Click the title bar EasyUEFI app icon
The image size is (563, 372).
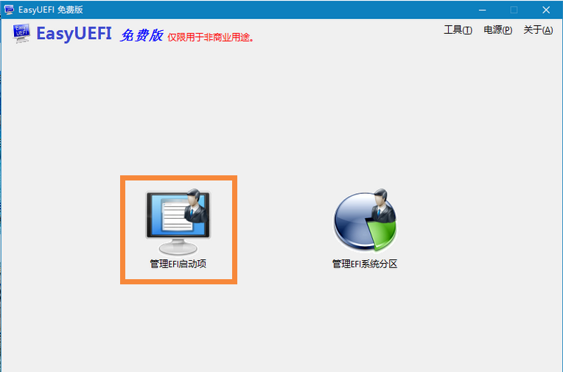(9, 10)
